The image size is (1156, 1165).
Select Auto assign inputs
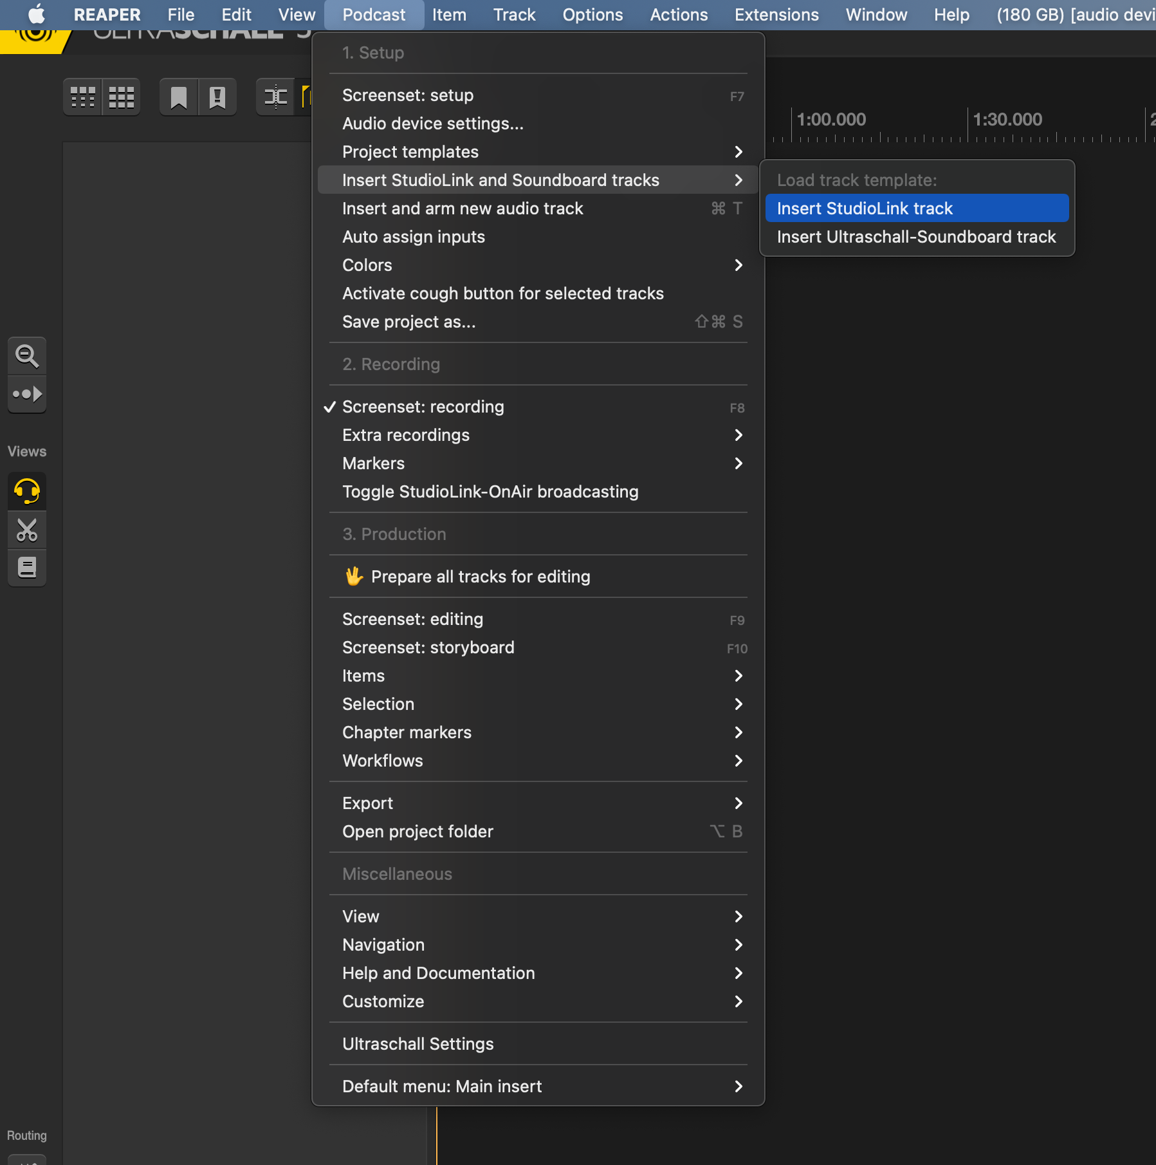click(x=538, y=237)
